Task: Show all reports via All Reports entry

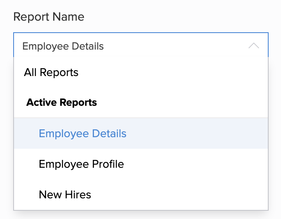Action: tap(51, 72)
